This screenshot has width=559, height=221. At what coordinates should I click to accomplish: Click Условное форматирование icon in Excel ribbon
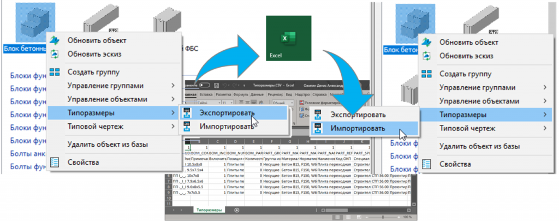click(x=302, y=103)
